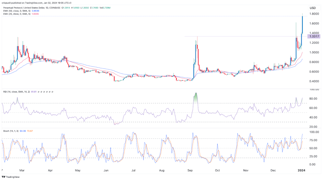Select the EMA (25, close, 0, SMA, 5) legend
323x180 pixels.
(x=17, y=14)
